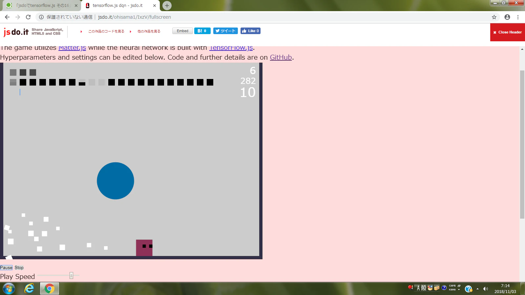Open the volume speaker tray icon
The image size is (525, 295).
click(x=486, y=289)
